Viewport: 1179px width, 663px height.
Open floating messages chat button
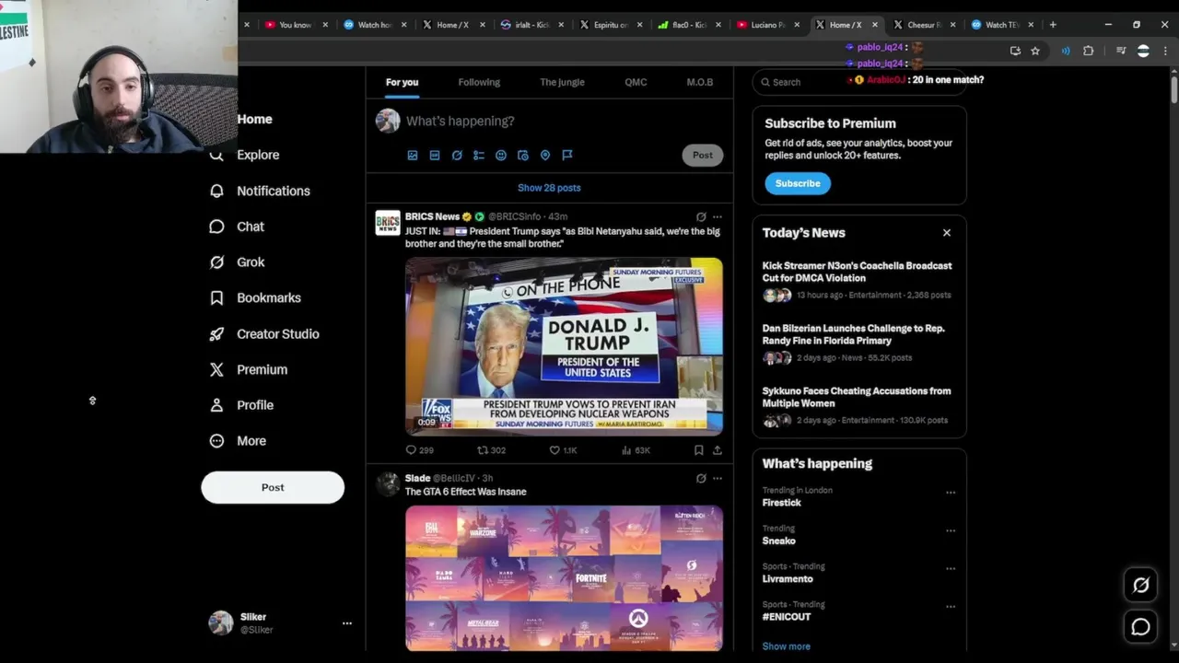1140,627
